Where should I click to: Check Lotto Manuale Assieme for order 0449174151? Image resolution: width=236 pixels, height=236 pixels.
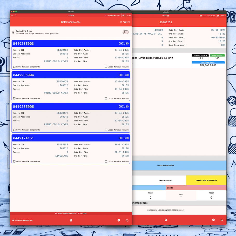click(106, 161)
